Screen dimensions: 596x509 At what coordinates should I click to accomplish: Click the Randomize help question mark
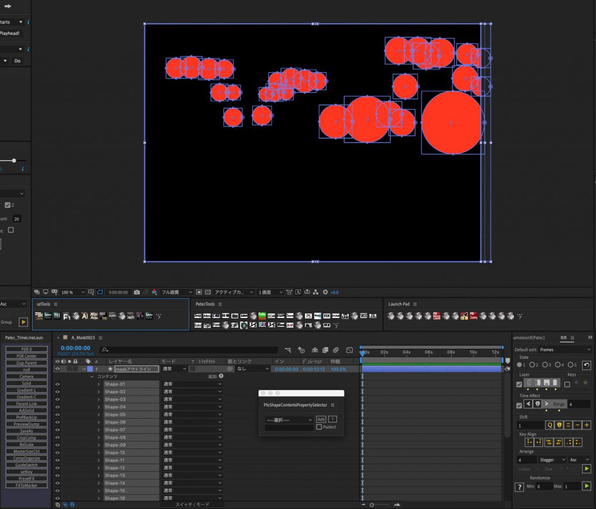[x=519, y=486]
